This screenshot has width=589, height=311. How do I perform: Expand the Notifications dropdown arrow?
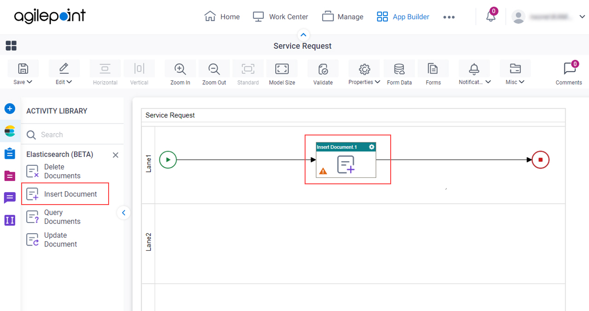click(488, 82)
